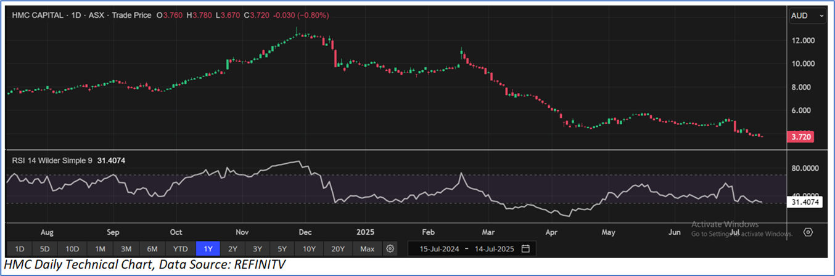
Task: Select the active 1Y range button
Action: point(207,249)
